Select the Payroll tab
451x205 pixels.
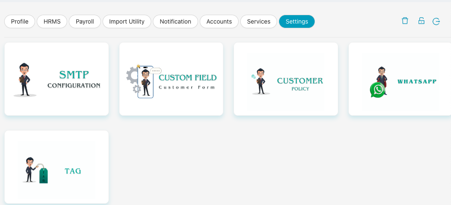85,21
